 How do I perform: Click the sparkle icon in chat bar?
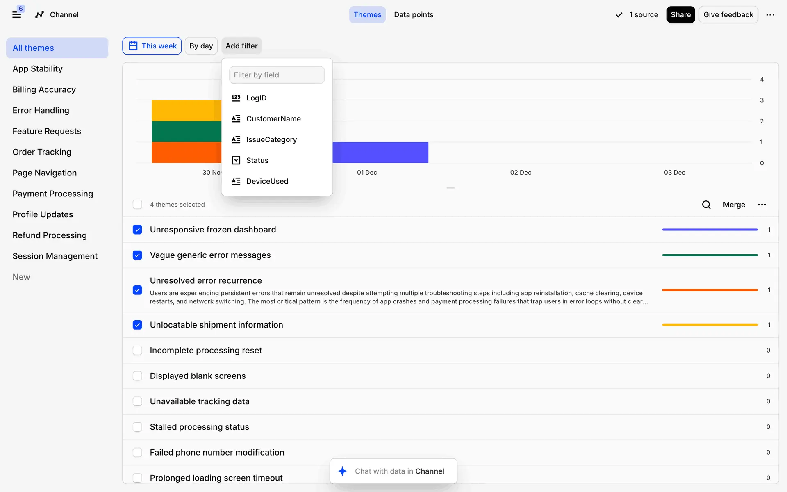[342, 471]
